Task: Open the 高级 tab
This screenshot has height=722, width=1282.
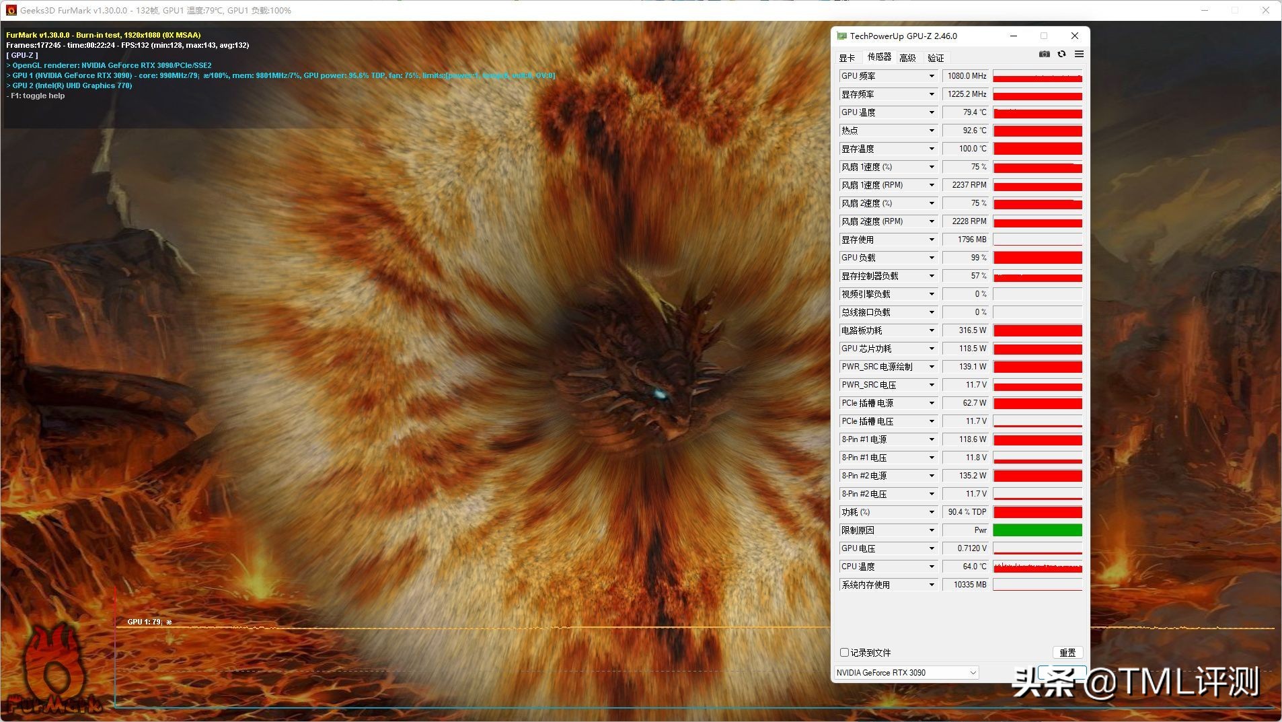Action: (907, 58)
